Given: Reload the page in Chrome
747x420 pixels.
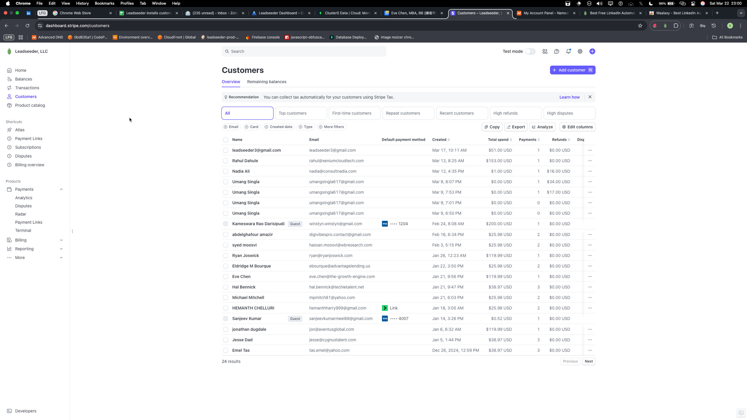Looking at the screenshot, I should (27, 26).
